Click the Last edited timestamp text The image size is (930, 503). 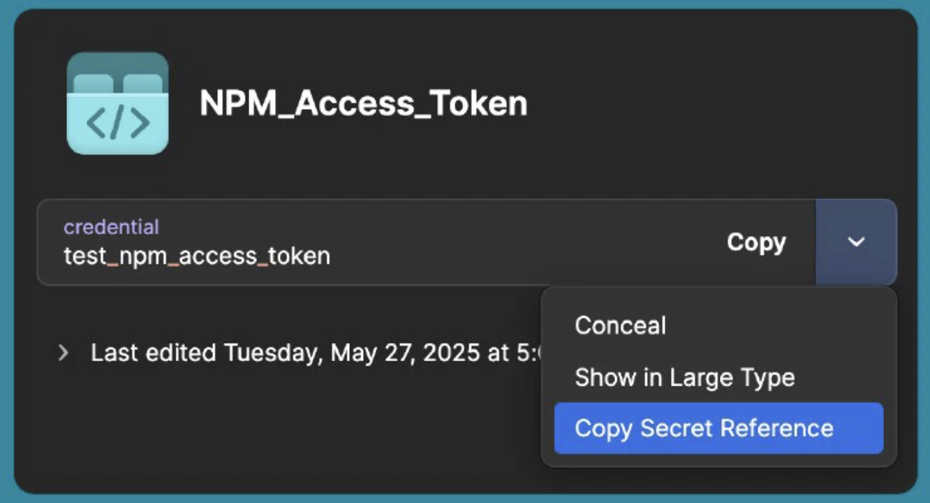[300, 353]
